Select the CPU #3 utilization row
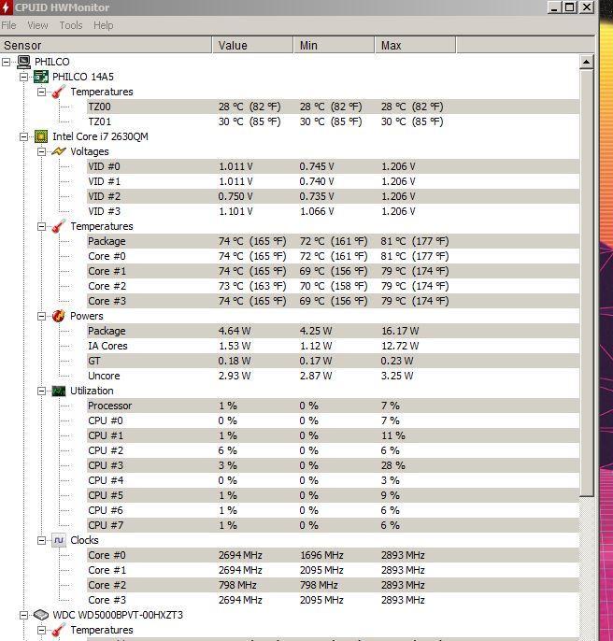The image size is (613, 641). [x=333, y=465]
